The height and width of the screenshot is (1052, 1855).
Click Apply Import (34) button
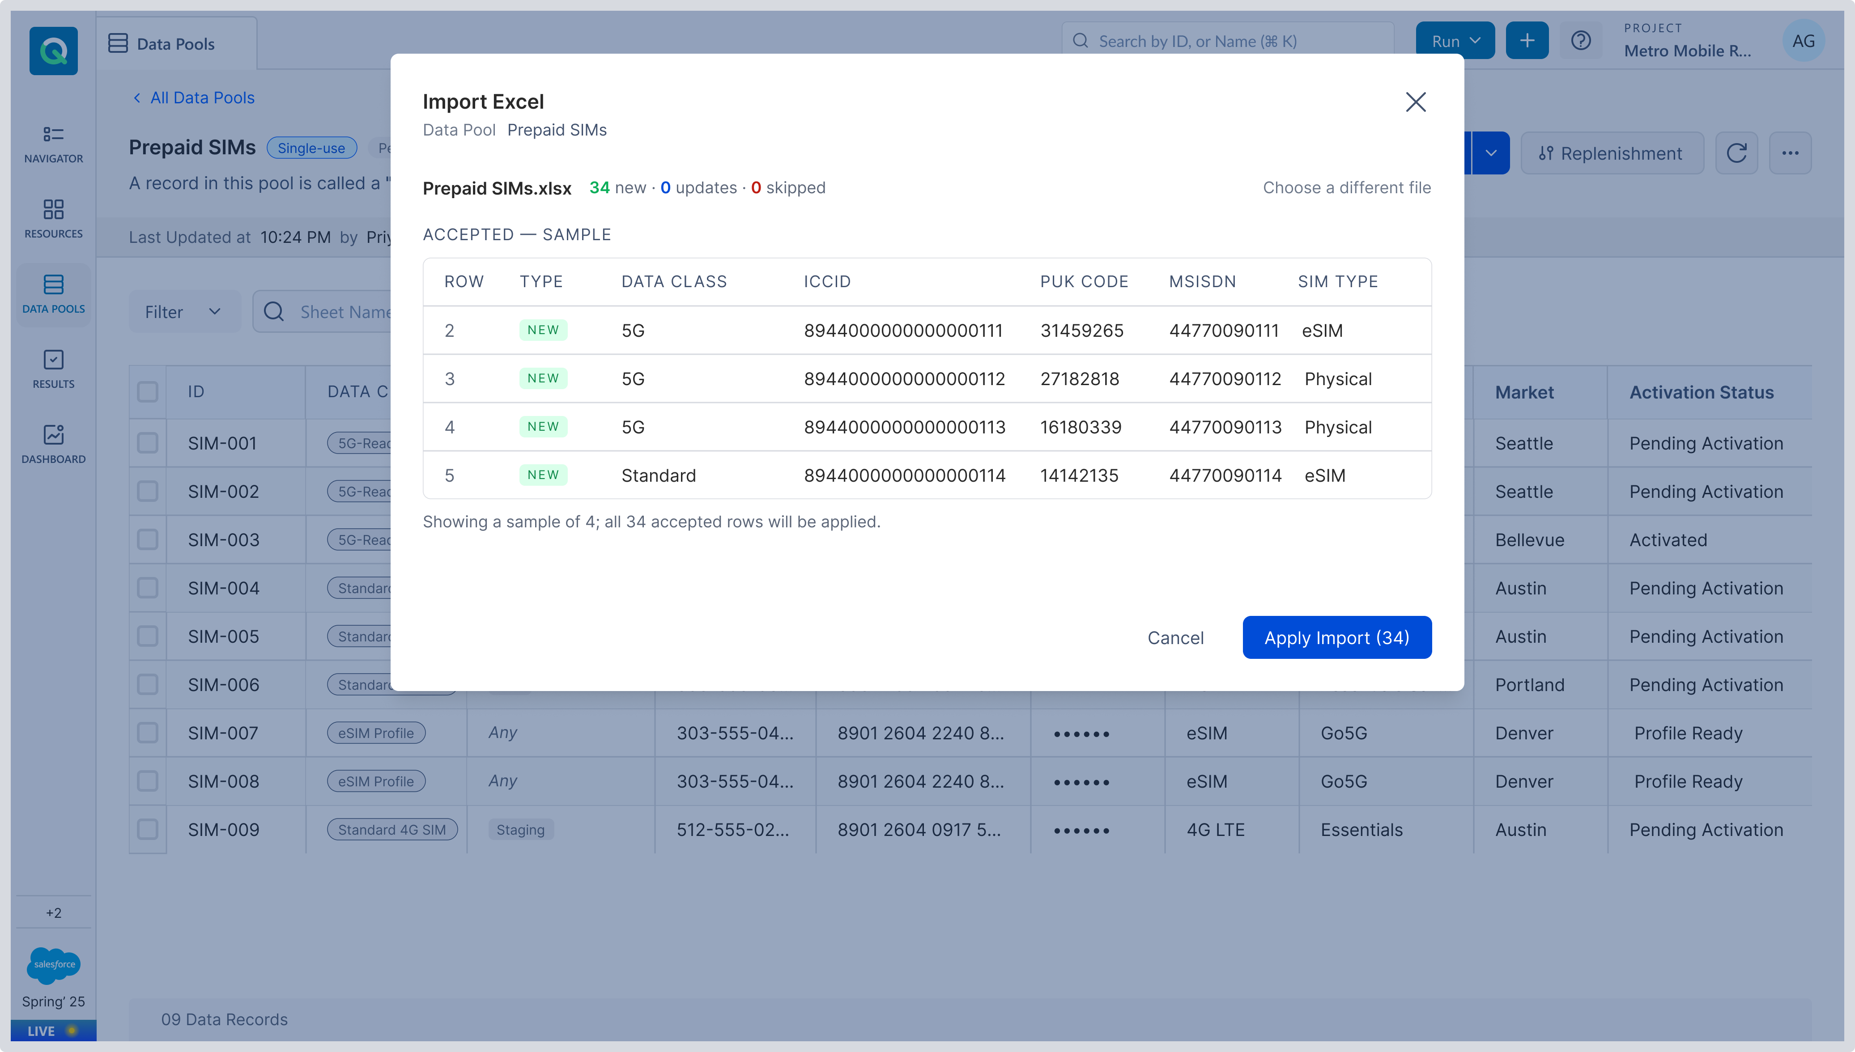pyautogui.click(x=1337, y=637)
